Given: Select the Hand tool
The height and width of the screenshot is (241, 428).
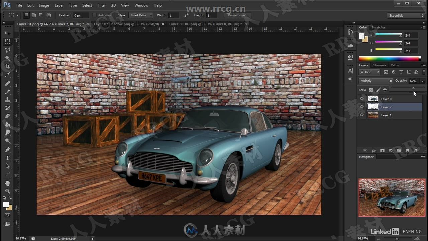Looking at the screenshot, I should pos(7,183).
